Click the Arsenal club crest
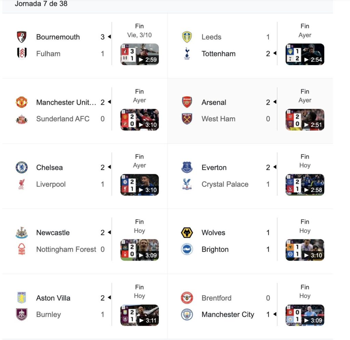The height and width of the screenshot is (340, 350). pyautogui.click(x=187, y=102)
